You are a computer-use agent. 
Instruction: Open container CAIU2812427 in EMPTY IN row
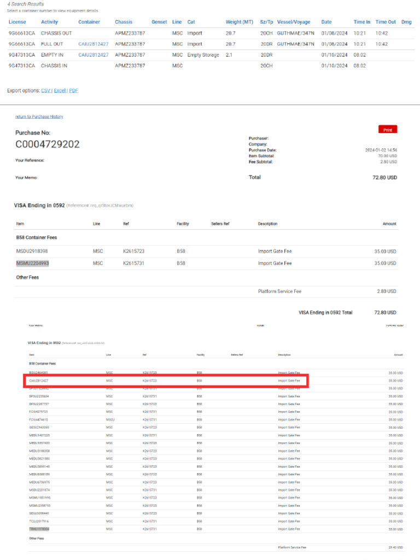click(93, 55)
